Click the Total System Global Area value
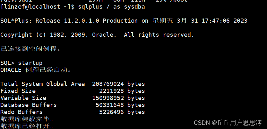The height and width of the screenshot is (129, 267). 108,84
